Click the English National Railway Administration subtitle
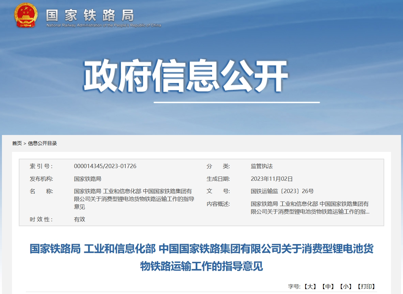Image resolution: width=403 pixels, height=294 pixels. point(103,25)
